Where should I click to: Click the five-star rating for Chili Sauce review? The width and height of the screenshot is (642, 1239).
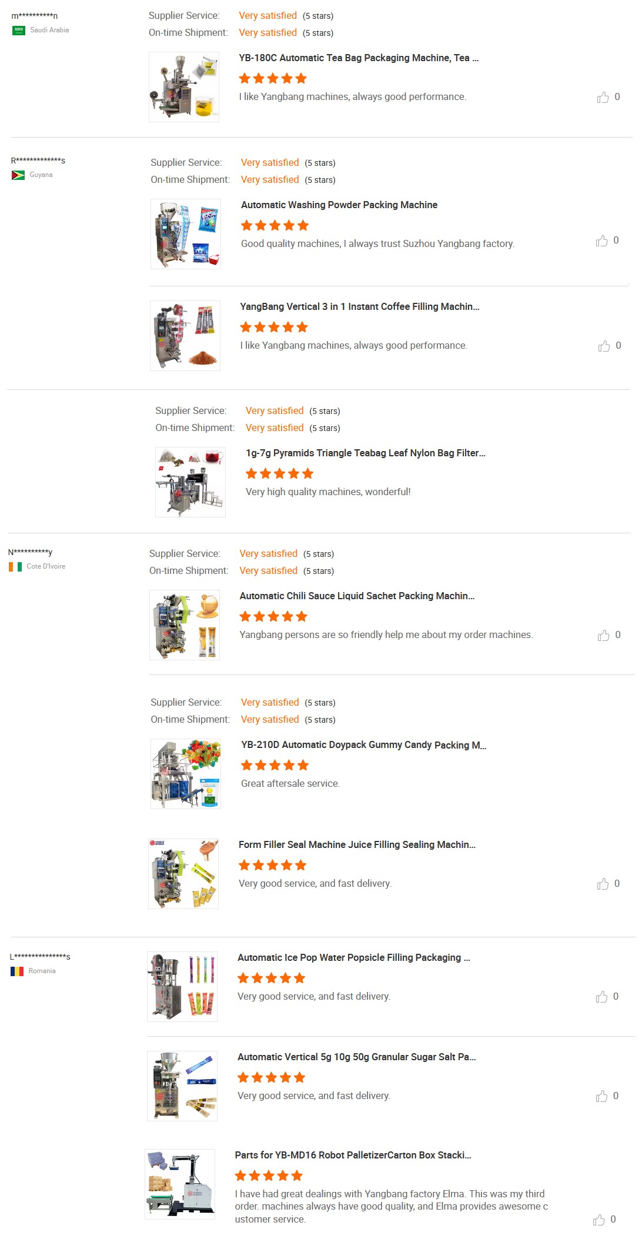click(x=273, y=616)
